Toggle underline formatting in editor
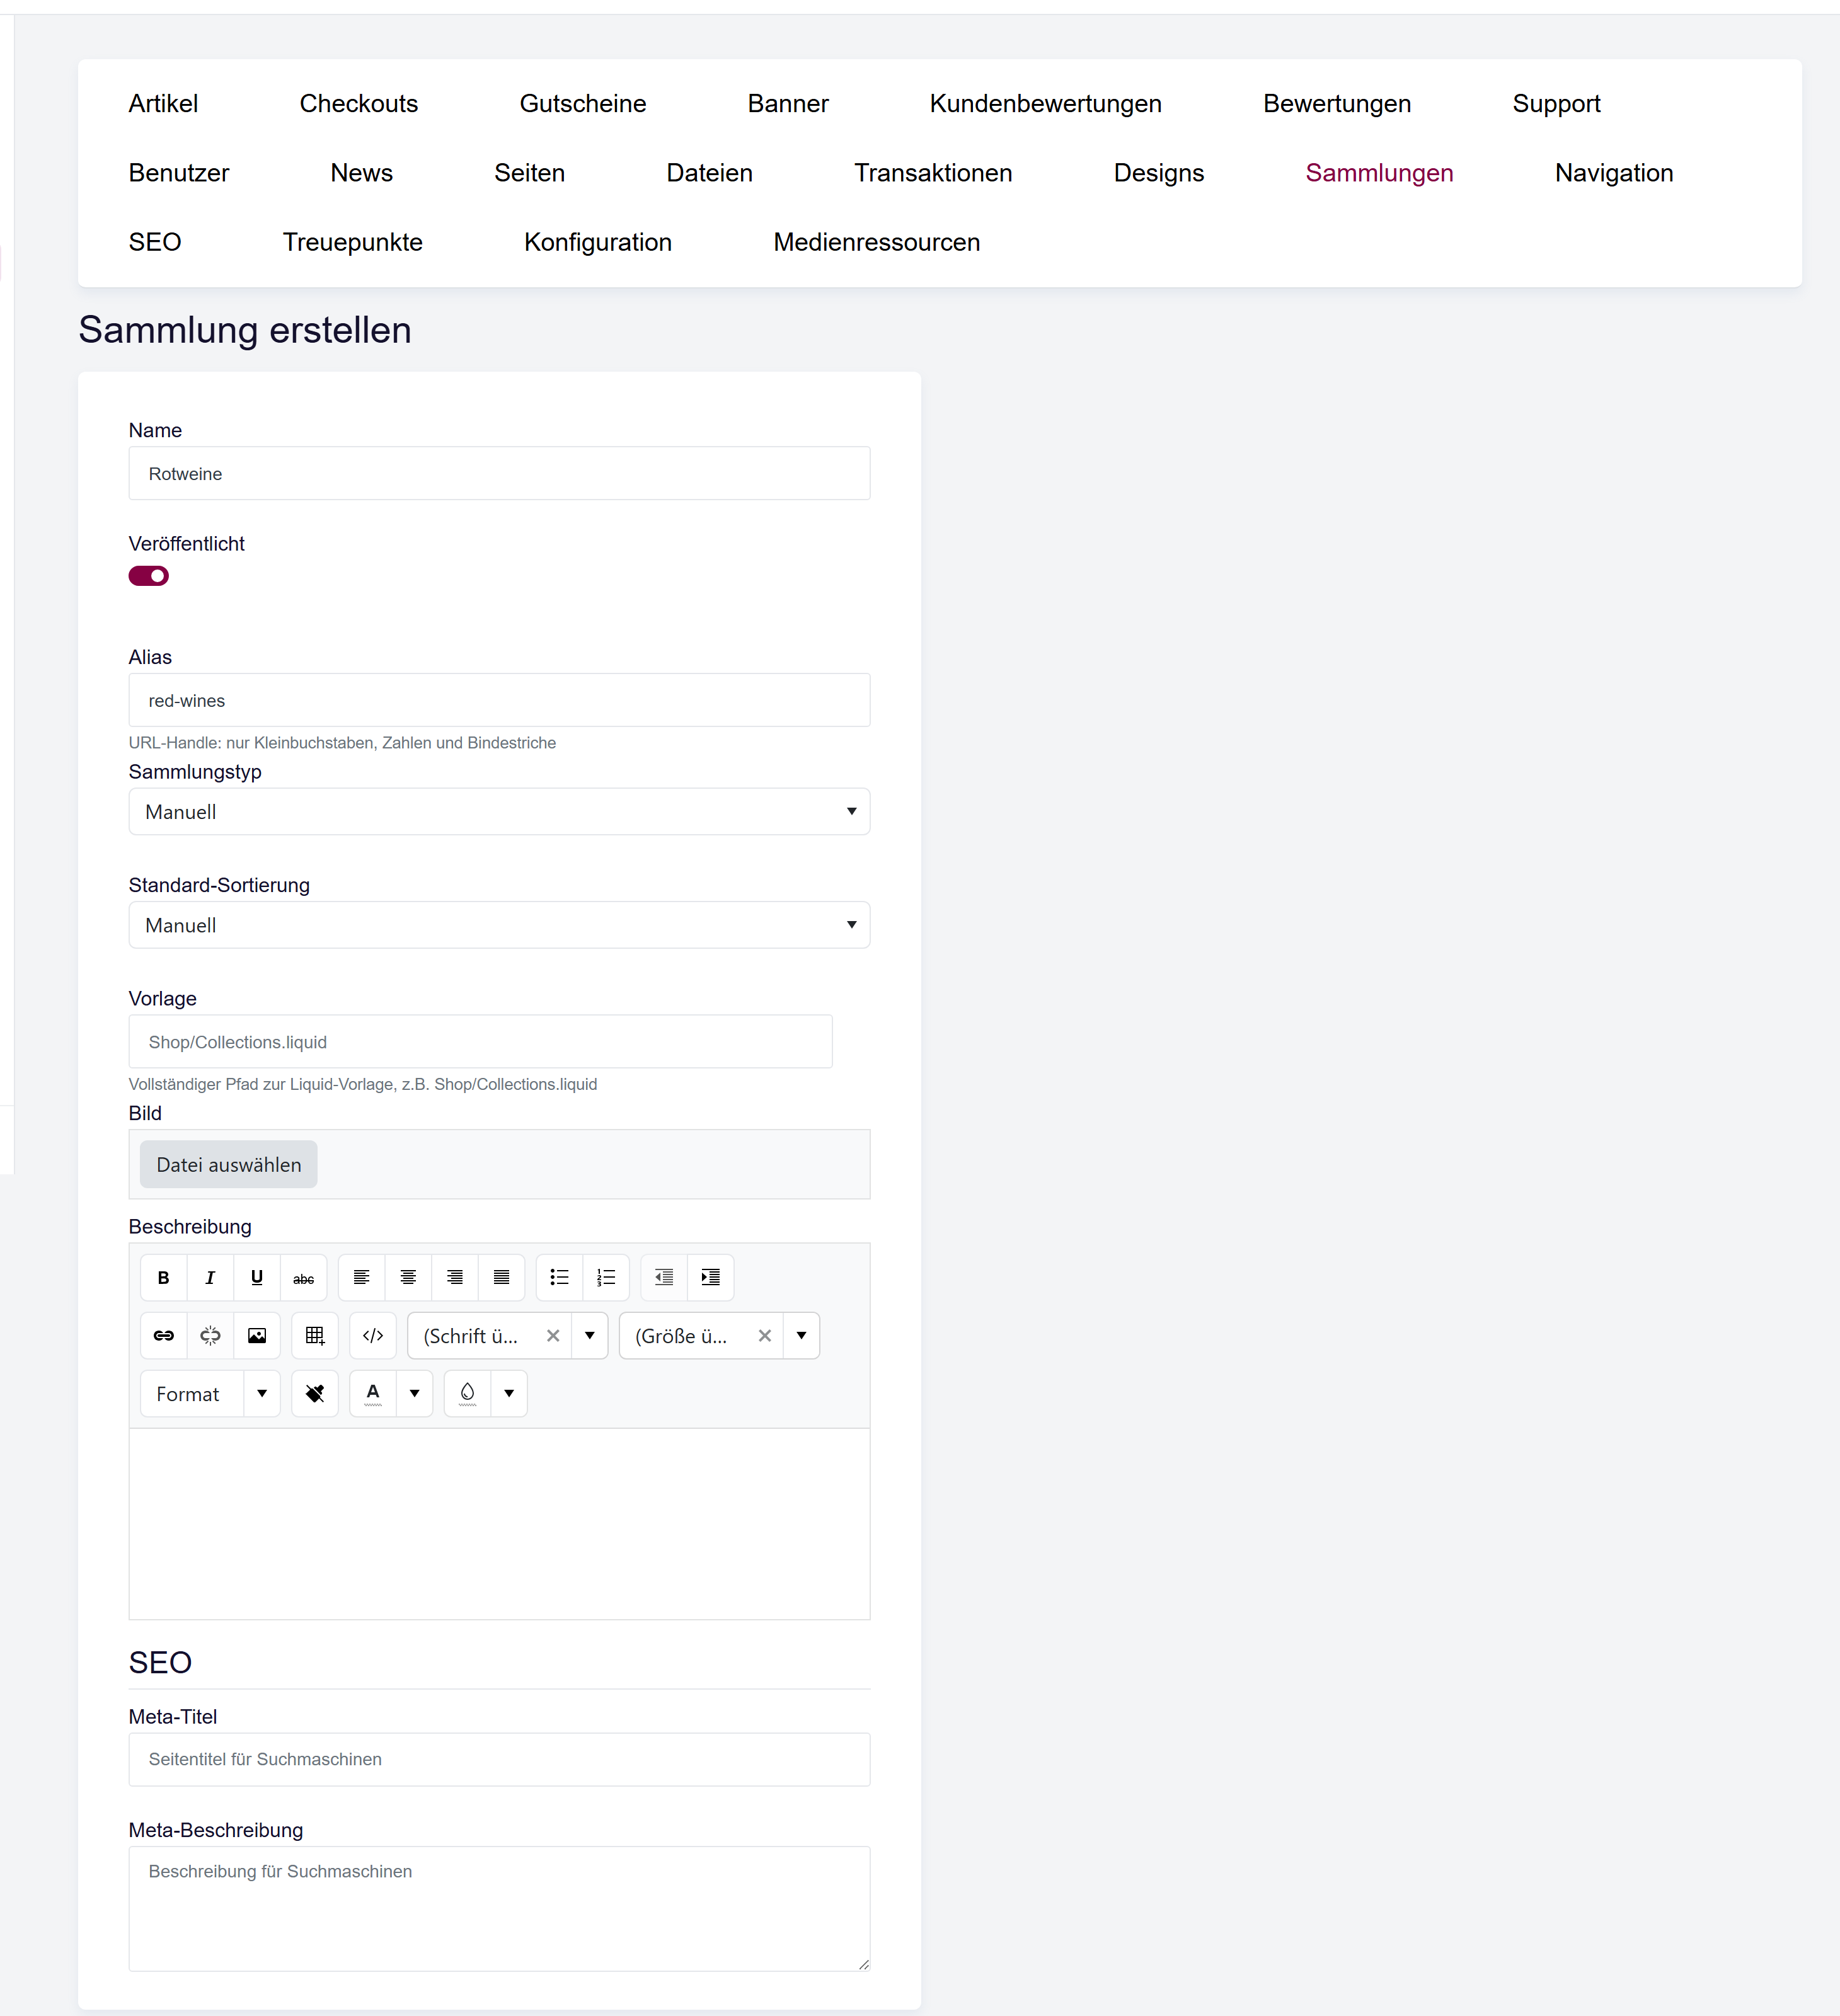1840x2016 pixels. point(257,1277)
